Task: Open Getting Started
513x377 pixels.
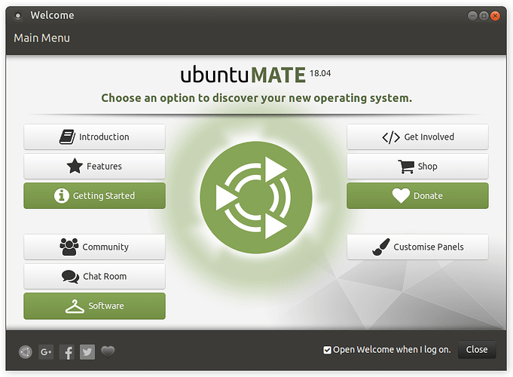Action: (x=94, y=195)
